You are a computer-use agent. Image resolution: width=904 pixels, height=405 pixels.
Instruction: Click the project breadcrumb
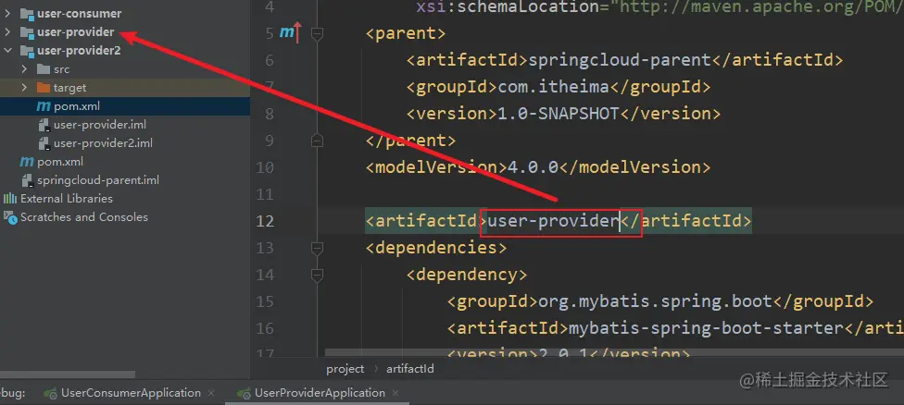345,369
